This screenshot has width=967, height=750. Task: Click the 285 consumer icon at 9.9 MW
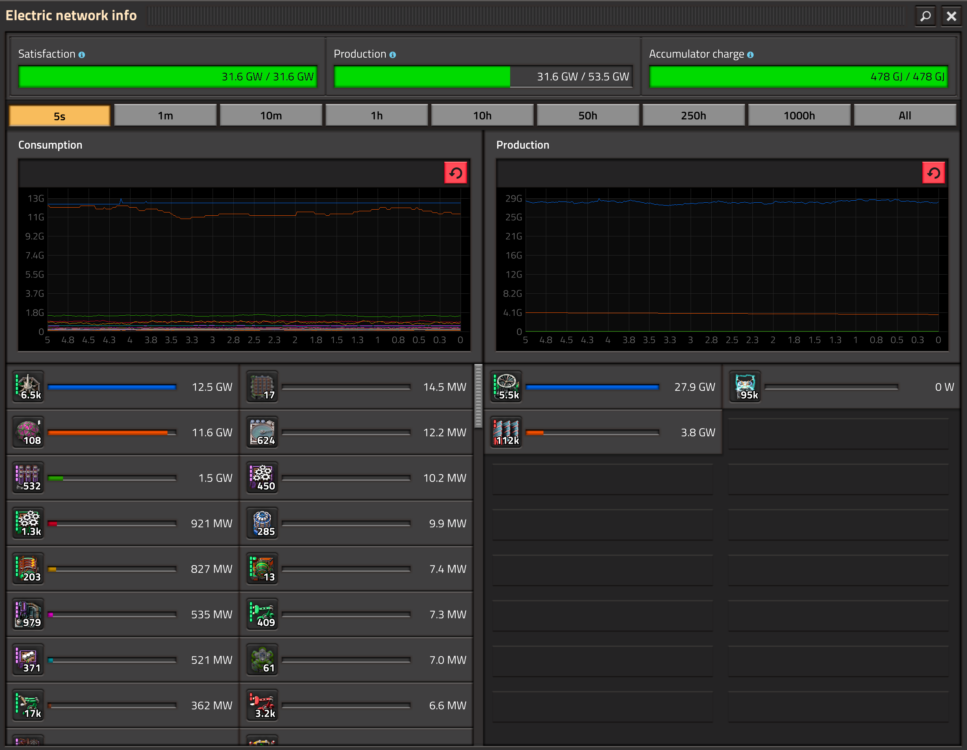(x=263, y=523)
